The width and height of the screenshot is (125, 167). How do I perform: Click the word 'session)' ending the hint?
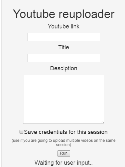point(64,145)
